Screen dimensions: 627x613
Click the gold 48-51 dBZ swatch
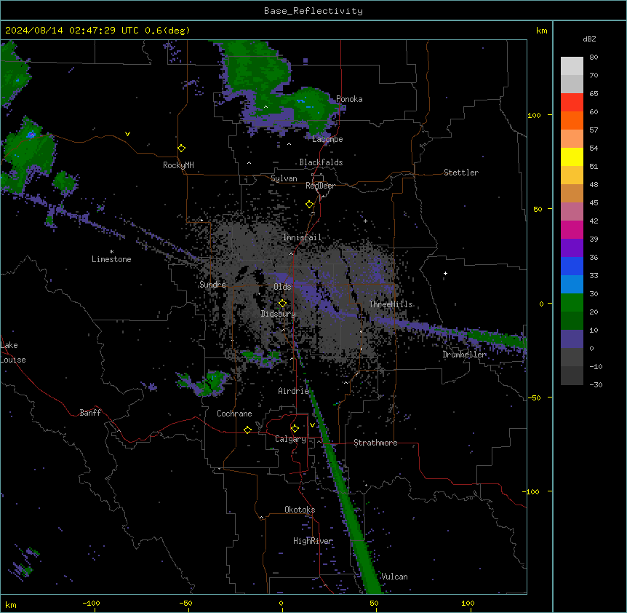572,175
